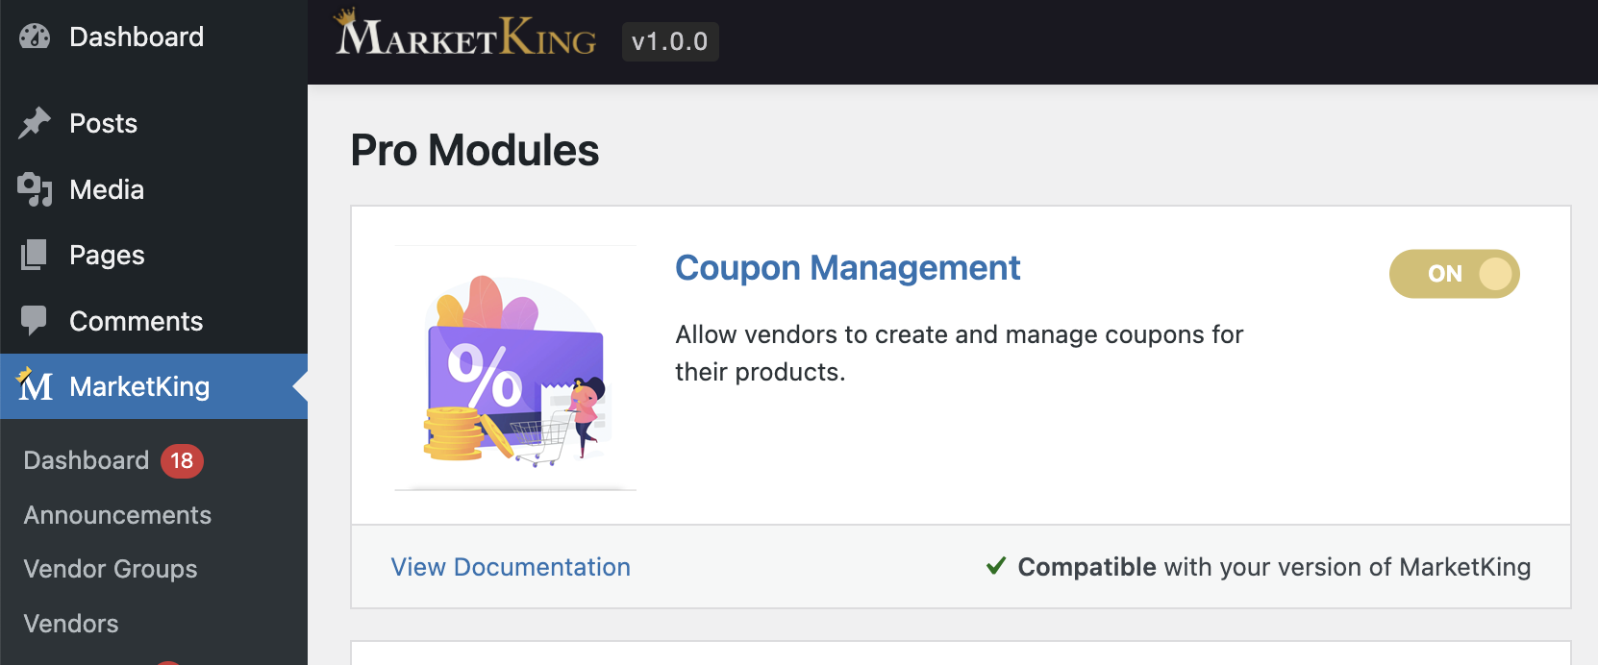Click the Coupon Management heading link
This screenshot has height=665, width=1598.
pos(847,268)
